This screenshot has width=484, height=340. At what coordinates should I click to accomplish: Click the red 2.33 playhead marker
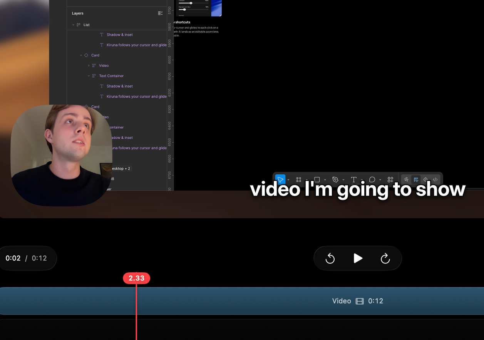click(x=136, y=278)
